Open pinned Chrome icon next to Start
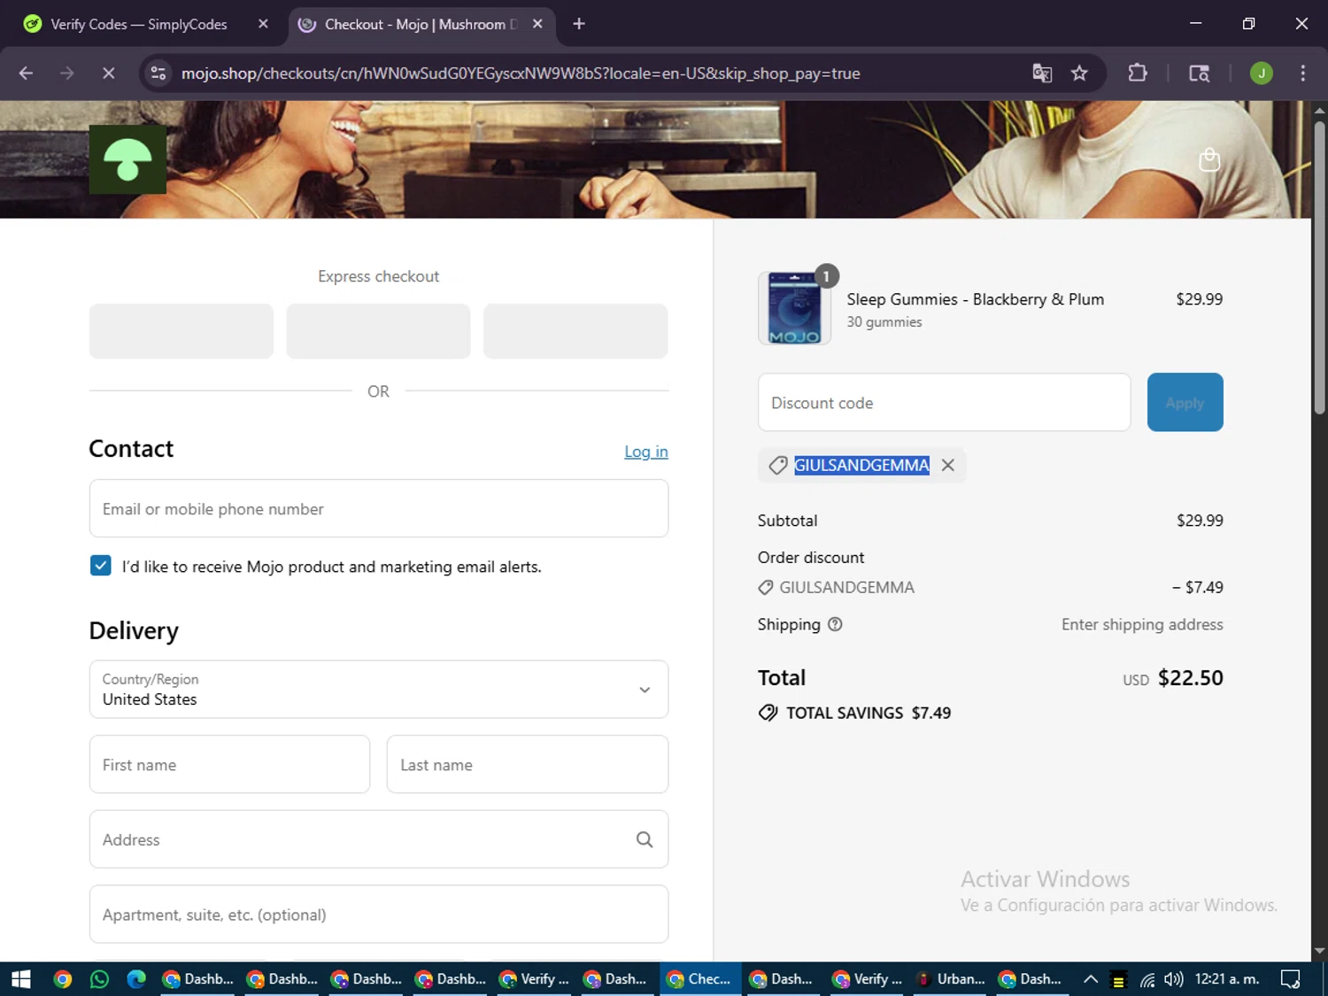The height and width of the screenshot is (996, 1328). [63, 979]
